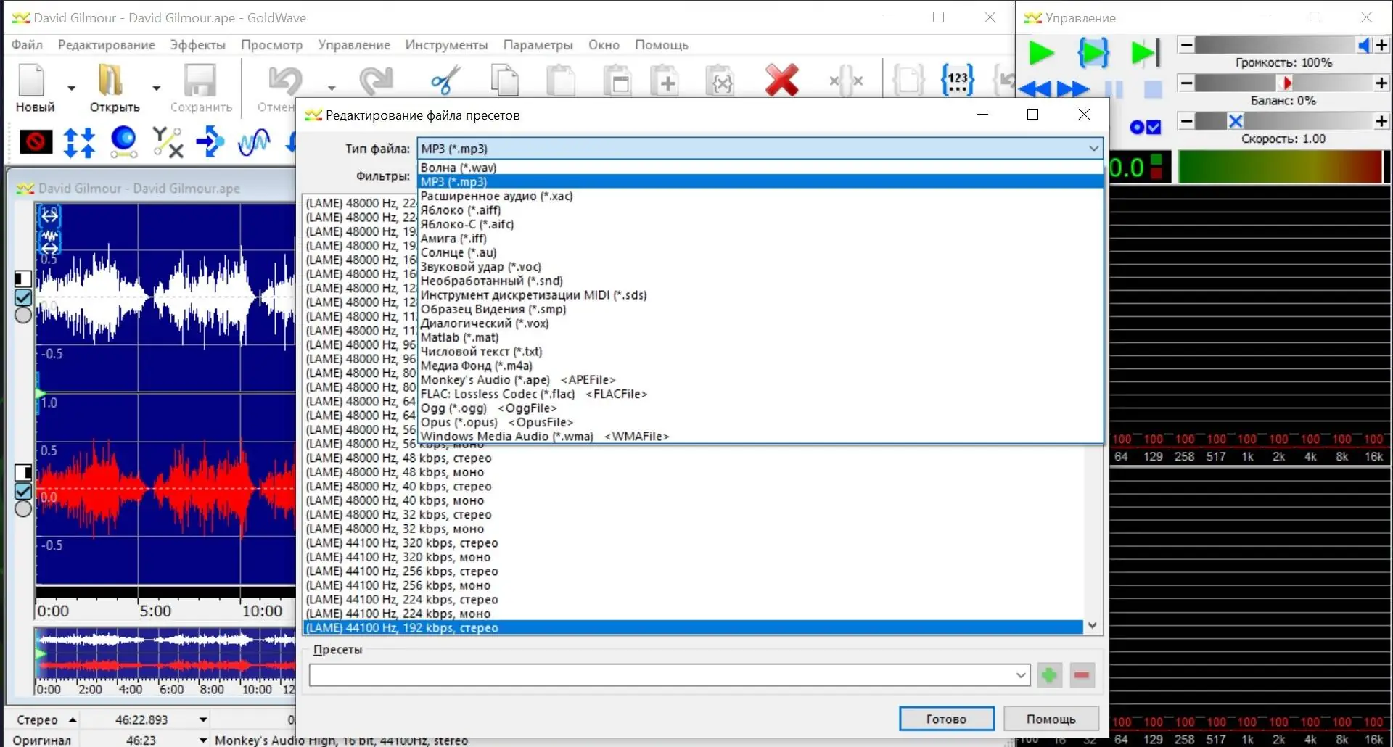Click the blue sphere effect icon

123,141
